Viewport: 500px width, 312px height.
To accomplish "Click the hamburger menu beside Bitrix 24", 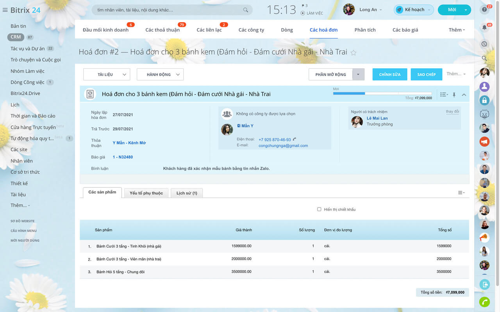I will 5,10.
